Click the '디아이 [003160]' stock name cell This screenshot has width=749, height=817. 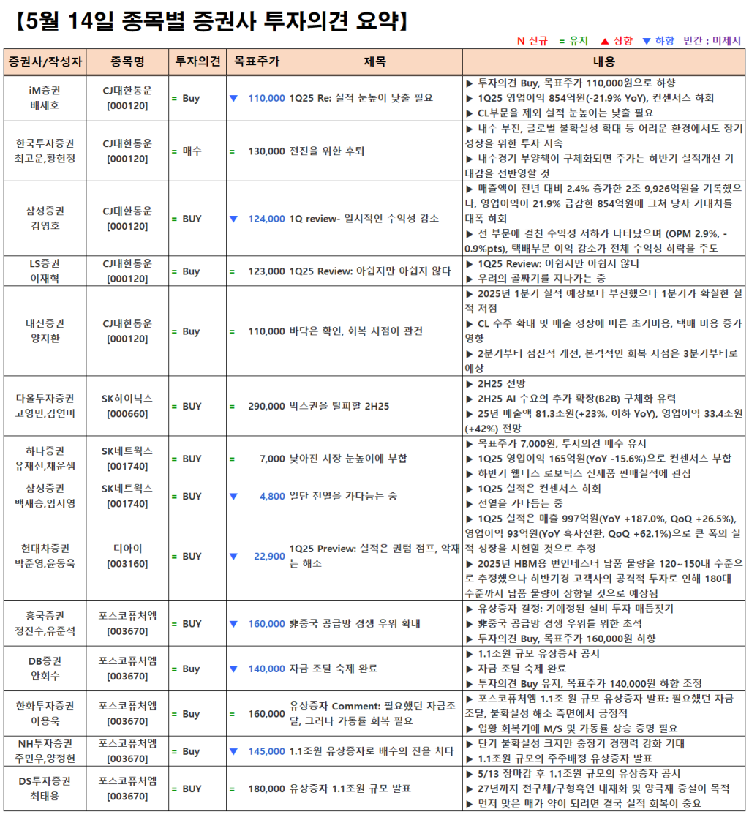tap(128, 556)
